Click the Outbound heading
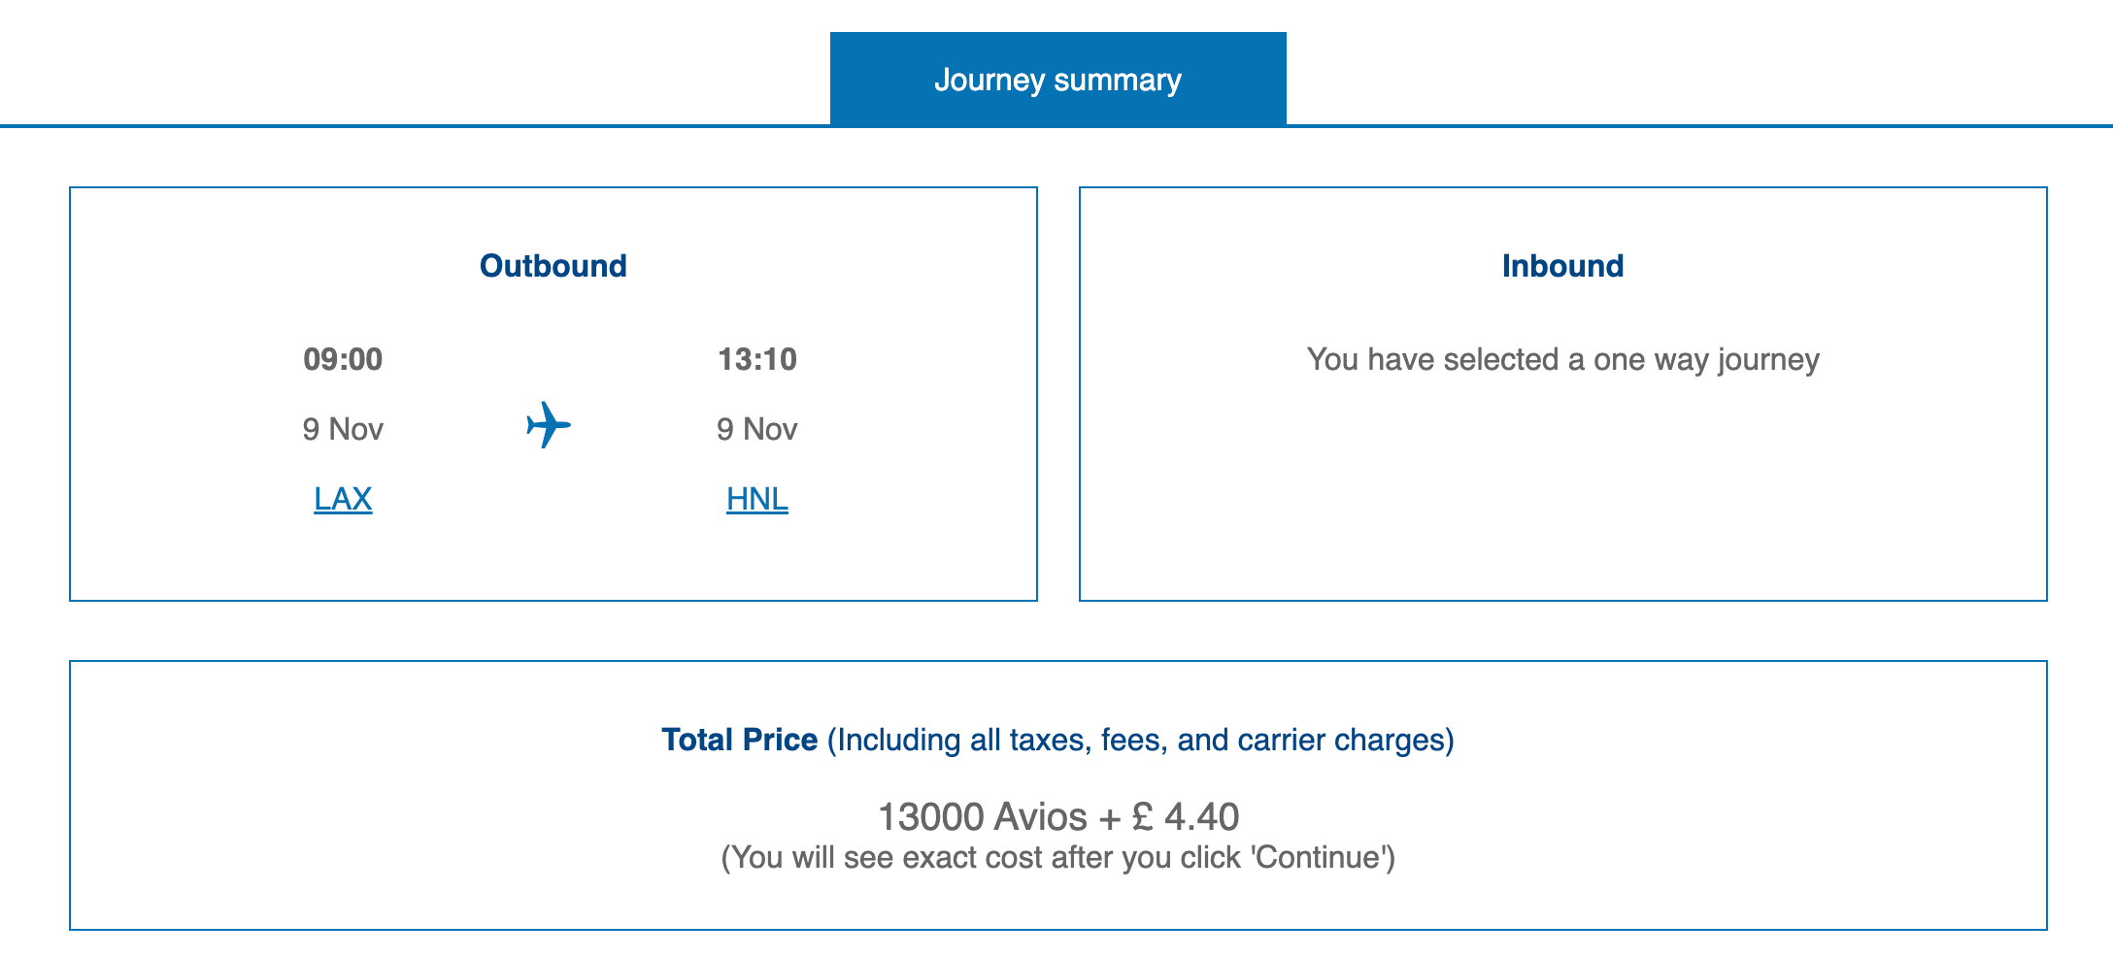Screen dimensions: 2113x957 [x=553, y=266]
